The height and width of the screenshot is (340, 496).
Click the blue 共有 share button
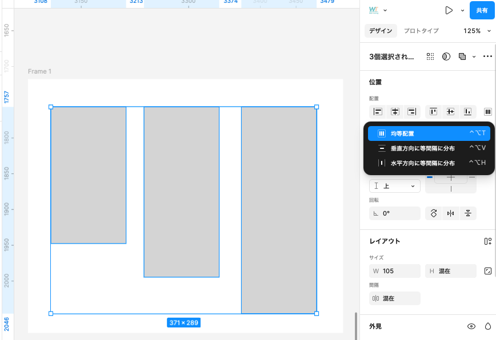click(x=481, y=10)
